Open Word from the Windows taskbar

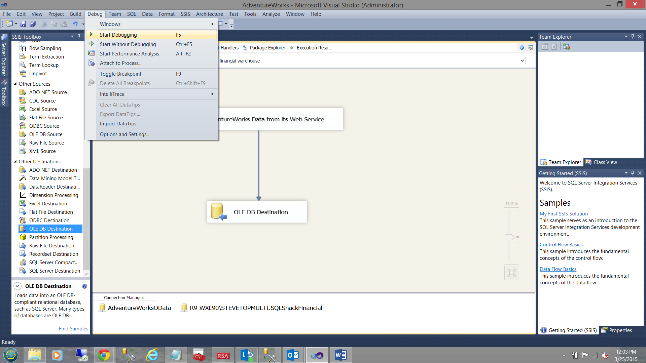[x=340, y=355]
